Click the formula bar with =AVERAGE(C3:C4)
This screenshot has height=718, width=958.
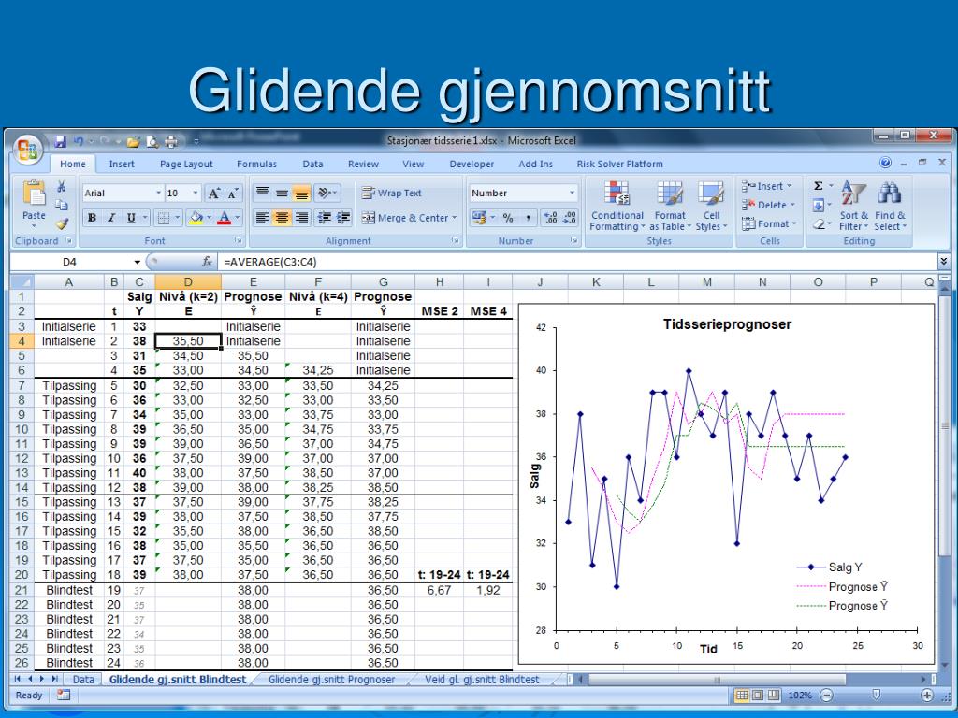pyautogui.click(x=576, y=262)
